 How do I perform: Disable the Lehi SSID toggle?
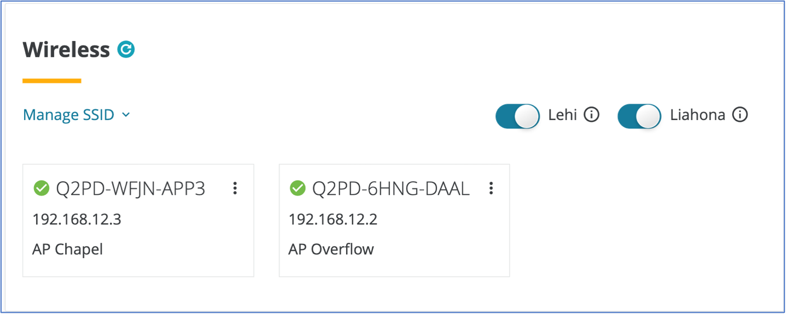tap(517, 116)
